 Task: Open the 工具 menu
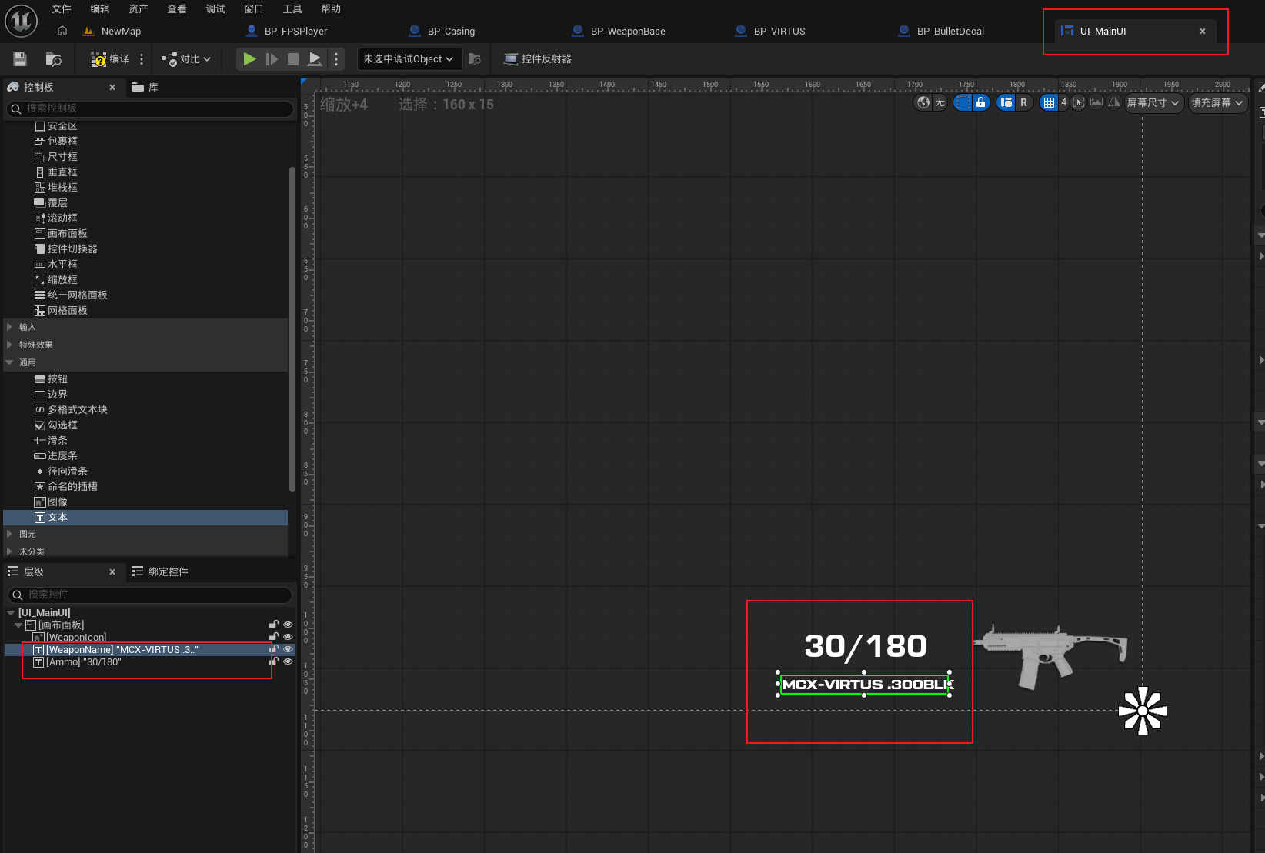pyautogui.click(x=292, y=9)
